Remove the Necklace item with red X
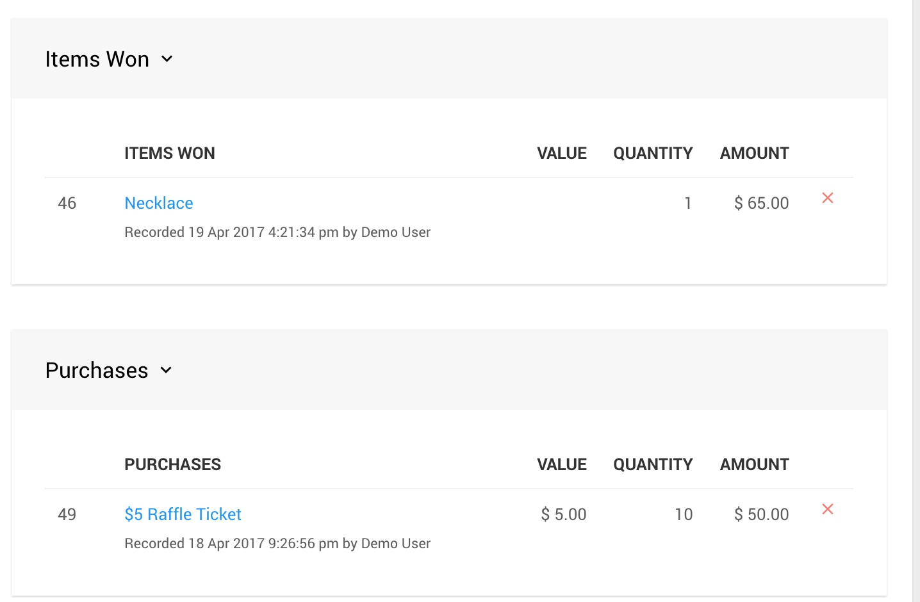The width and height of the screenshot is (920, 602). tap(827, 198)
